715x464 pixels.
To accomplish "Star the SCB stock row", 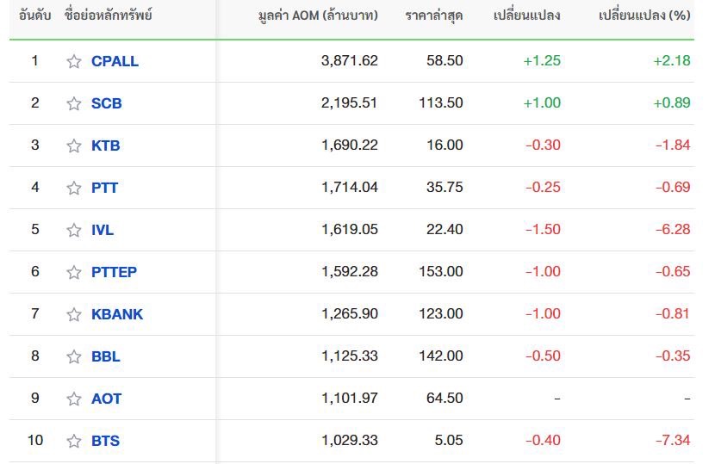I will click(x=74, y=103).
